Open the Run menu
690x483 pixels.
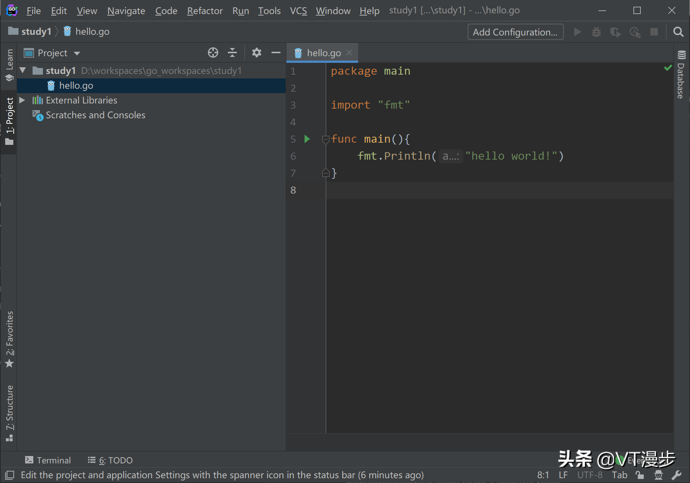click(240, 11)
